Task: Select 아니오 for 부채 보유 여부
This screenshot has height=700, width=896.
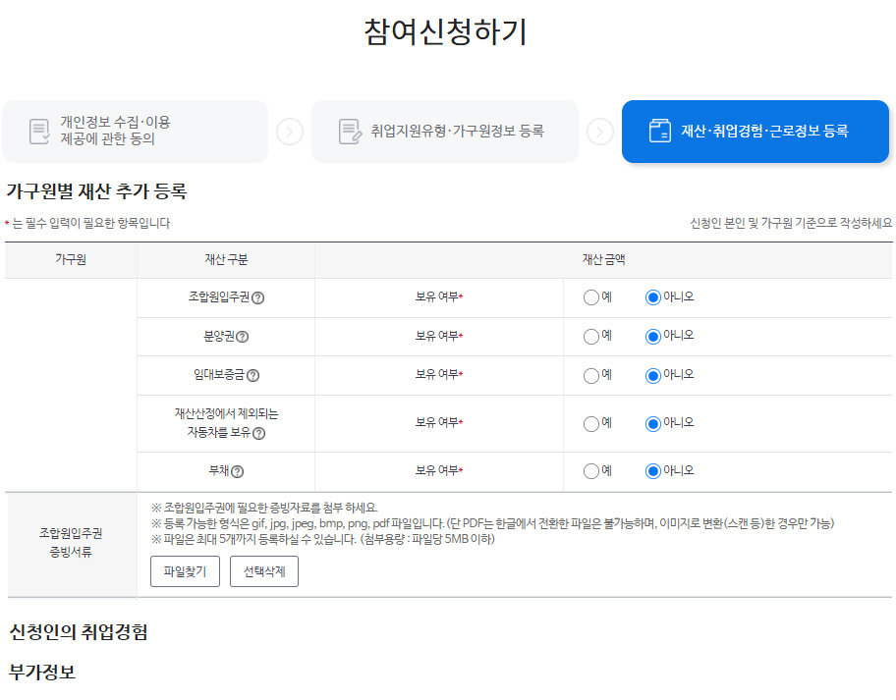Action: pos(653,471)
